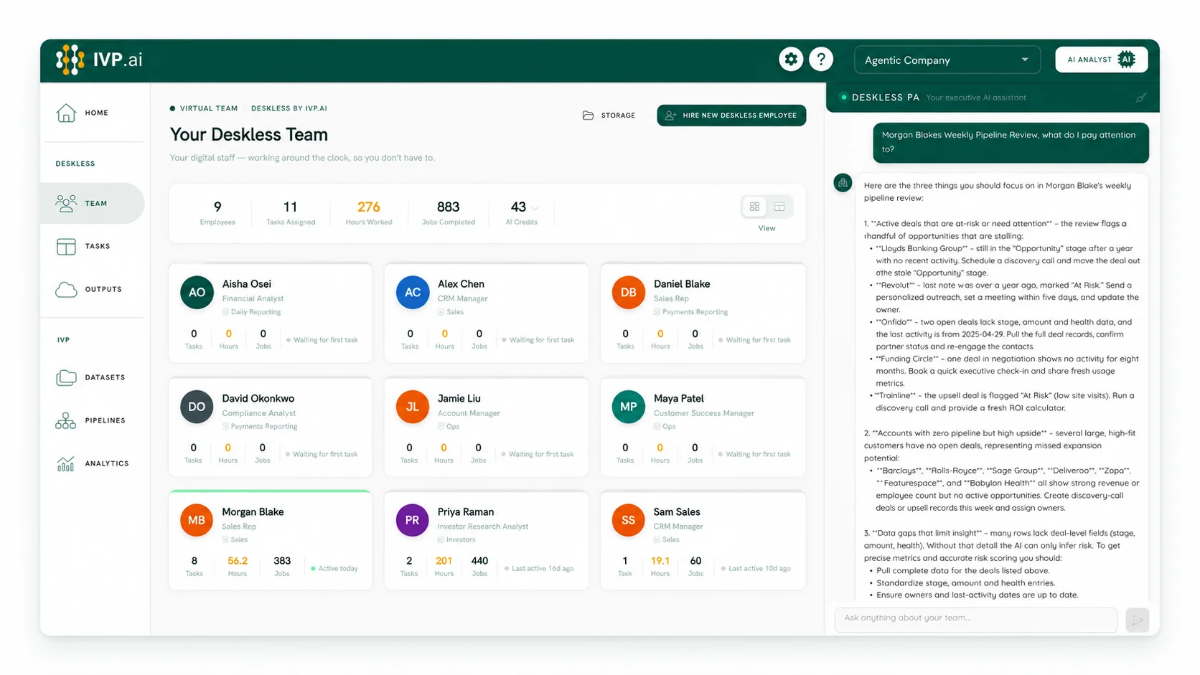This screenshot has width=1200, height=675.
Task: Click the 9 Employees stat
Action: (x=217, y=212)
